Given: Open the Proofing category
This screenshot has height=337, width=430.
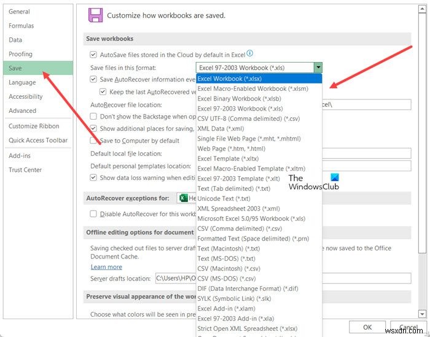Looking at the screenshot, I should pyautogui.click(x=38, y=54).
